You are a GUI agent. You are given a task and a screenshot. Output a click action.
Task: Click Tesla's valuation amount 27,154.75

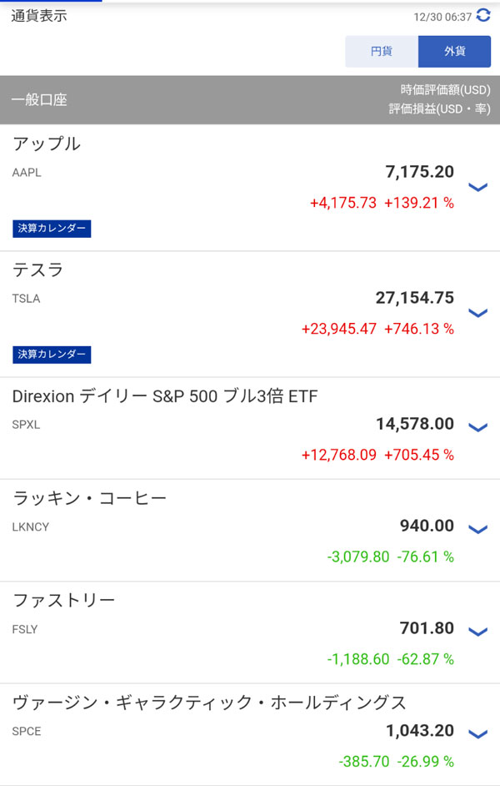coord(414,298)
